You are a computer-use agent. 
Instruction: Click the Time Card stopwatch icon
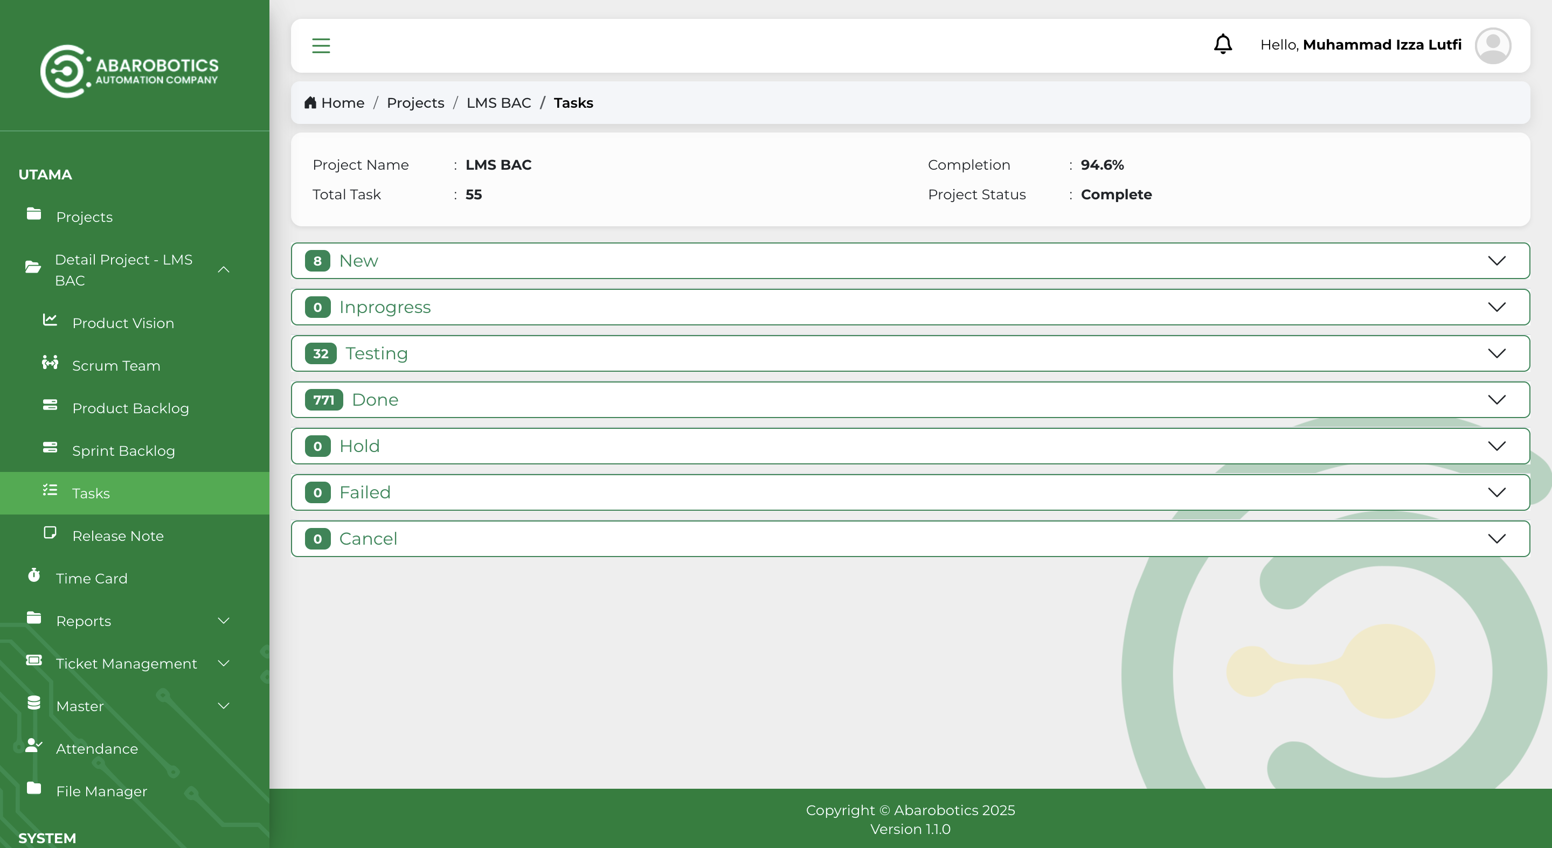[x=34, y=575]
